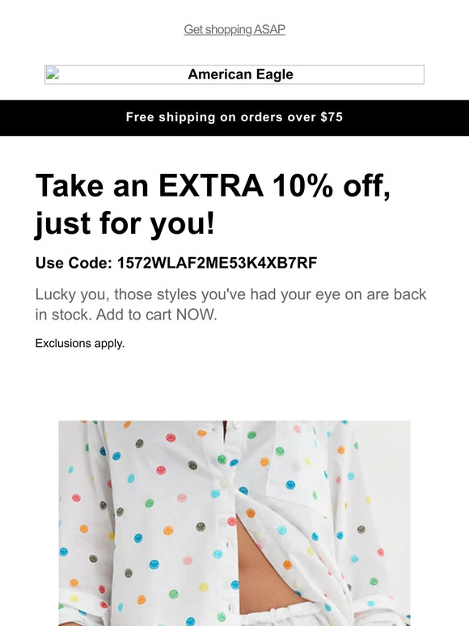Open the smiley print shirt product image
This screenshot has height=626, width=469.
point(234,523)
